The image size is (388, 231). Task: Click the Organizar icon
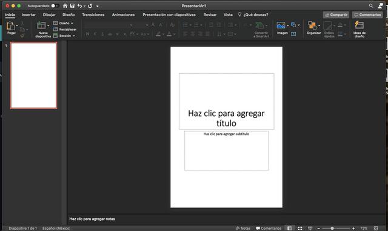click(312, 25)
